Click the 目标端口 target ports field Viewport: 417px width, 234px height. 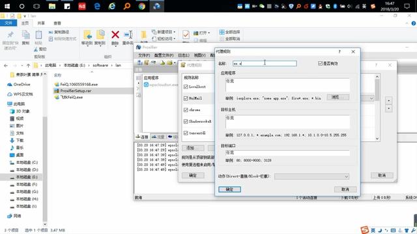click(x=288, y=153)
